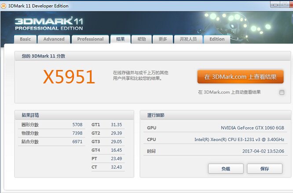Click GPU name NVIDIA GeForce GTX 1060 6GB
293x193 pixels.
(253, 128)
